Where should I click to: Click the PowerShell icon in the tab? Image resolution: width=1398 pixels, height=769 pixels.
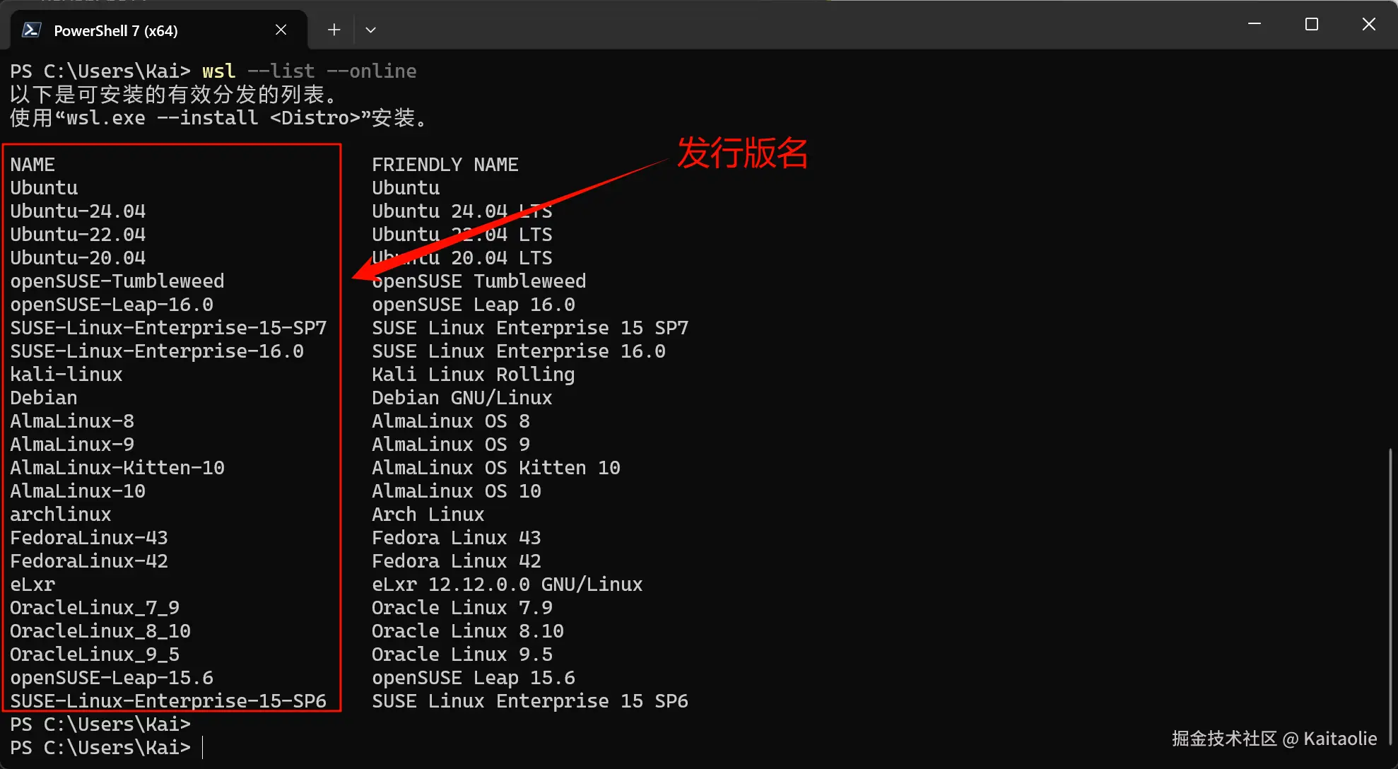31,30
